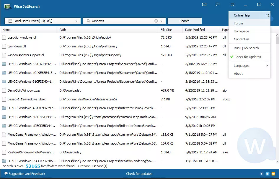The width and height of the screenshot is (279, 179).
Task: Select Run Quick Search menu item
Action: (249, 48)
